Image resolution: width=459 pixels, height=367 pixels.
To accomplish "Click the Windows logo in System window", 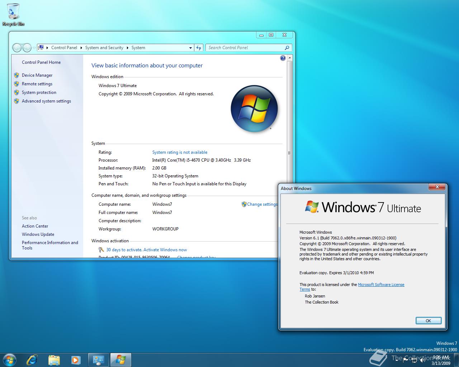I will point(254,109).
